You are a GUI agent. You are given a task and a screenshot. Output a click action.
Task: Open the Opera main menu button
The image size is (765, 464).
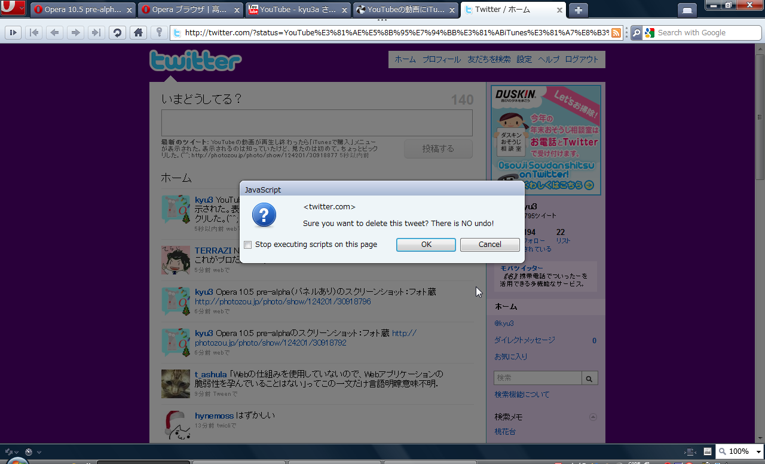tap(13, 8)
